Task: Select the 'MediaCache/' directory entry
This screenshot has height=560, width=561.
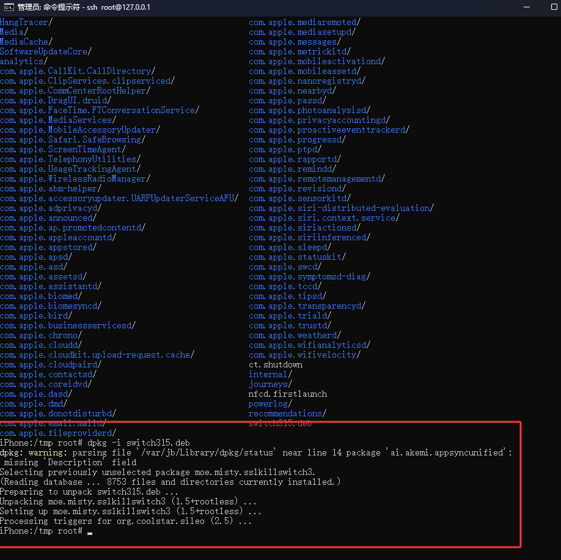Action: click(26, 42)
